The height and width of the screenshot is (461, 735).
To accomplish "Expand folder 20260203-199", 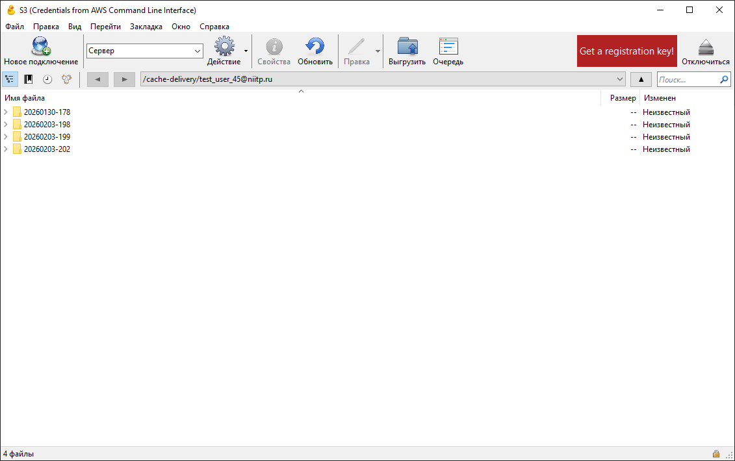I will [x=6, y=137].
